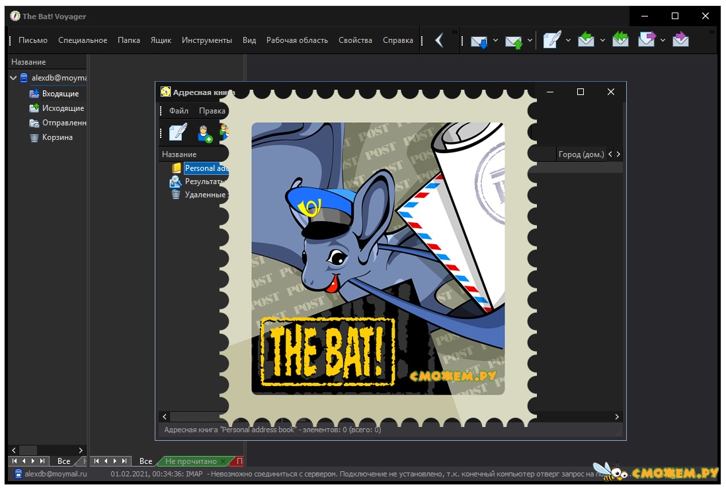Click right arrow of folder pane scrollbar
The image size is (726, 489).
pyautogui.click(x=81, y=449)
